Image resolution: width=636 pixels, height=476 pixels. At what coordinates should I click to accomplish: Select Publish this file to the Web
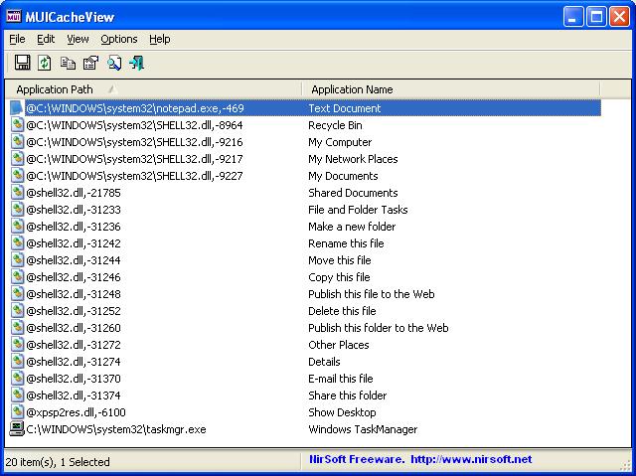pos(371,294)
